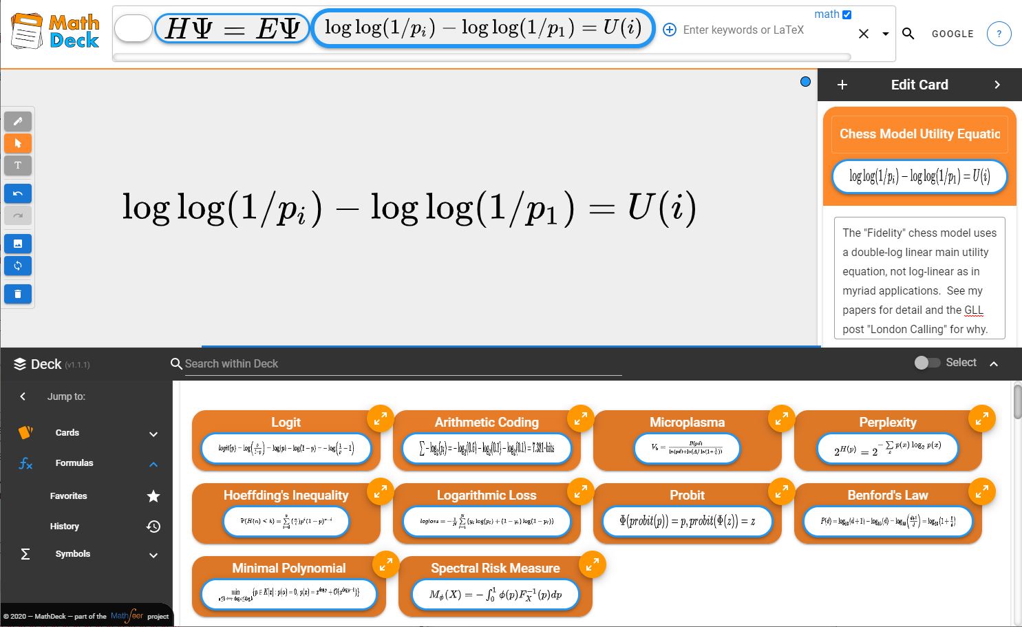This screenshot has height=627, width=1022.
Task: Delete canvas content with trash icon
Action: [x=18, y=295]
